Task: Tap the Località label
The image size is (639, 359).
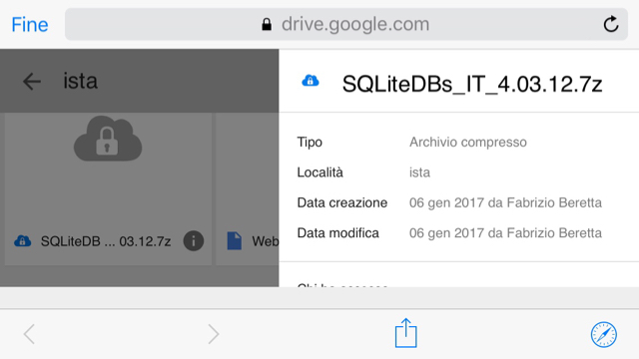Action: 319,173
